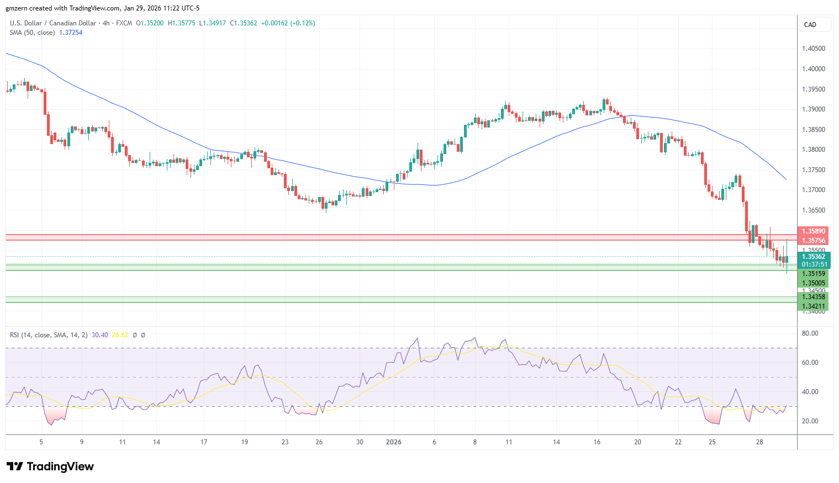Viewport: 839px width, 483px height.
Task: Click the RSI 60.00 axis label
Action: click(810, 363)
